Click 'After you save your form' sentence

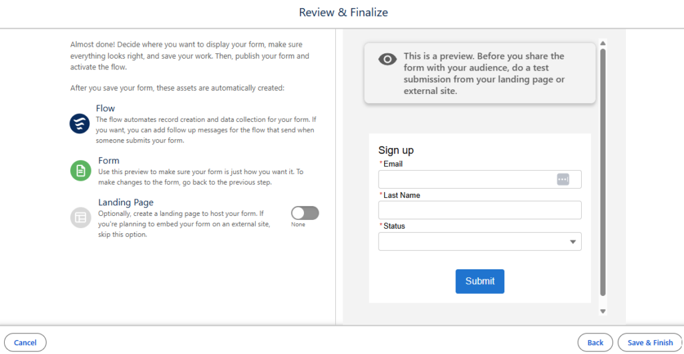point(177,88)
